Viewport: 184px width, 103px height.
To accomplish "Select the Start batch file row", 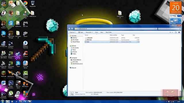I will coord(112,42).
